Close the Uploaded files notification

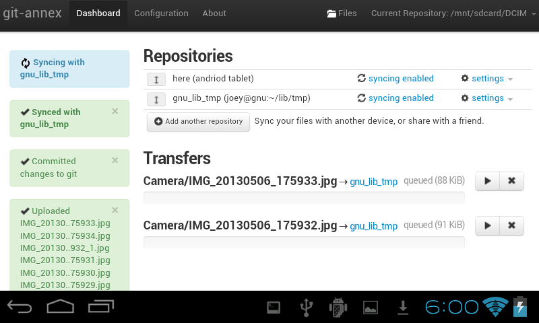115,210
